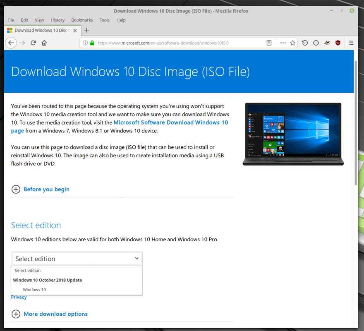This screenshot has width=364, height=331.
Task: Open the Help menu
Action: coord(121,20)
